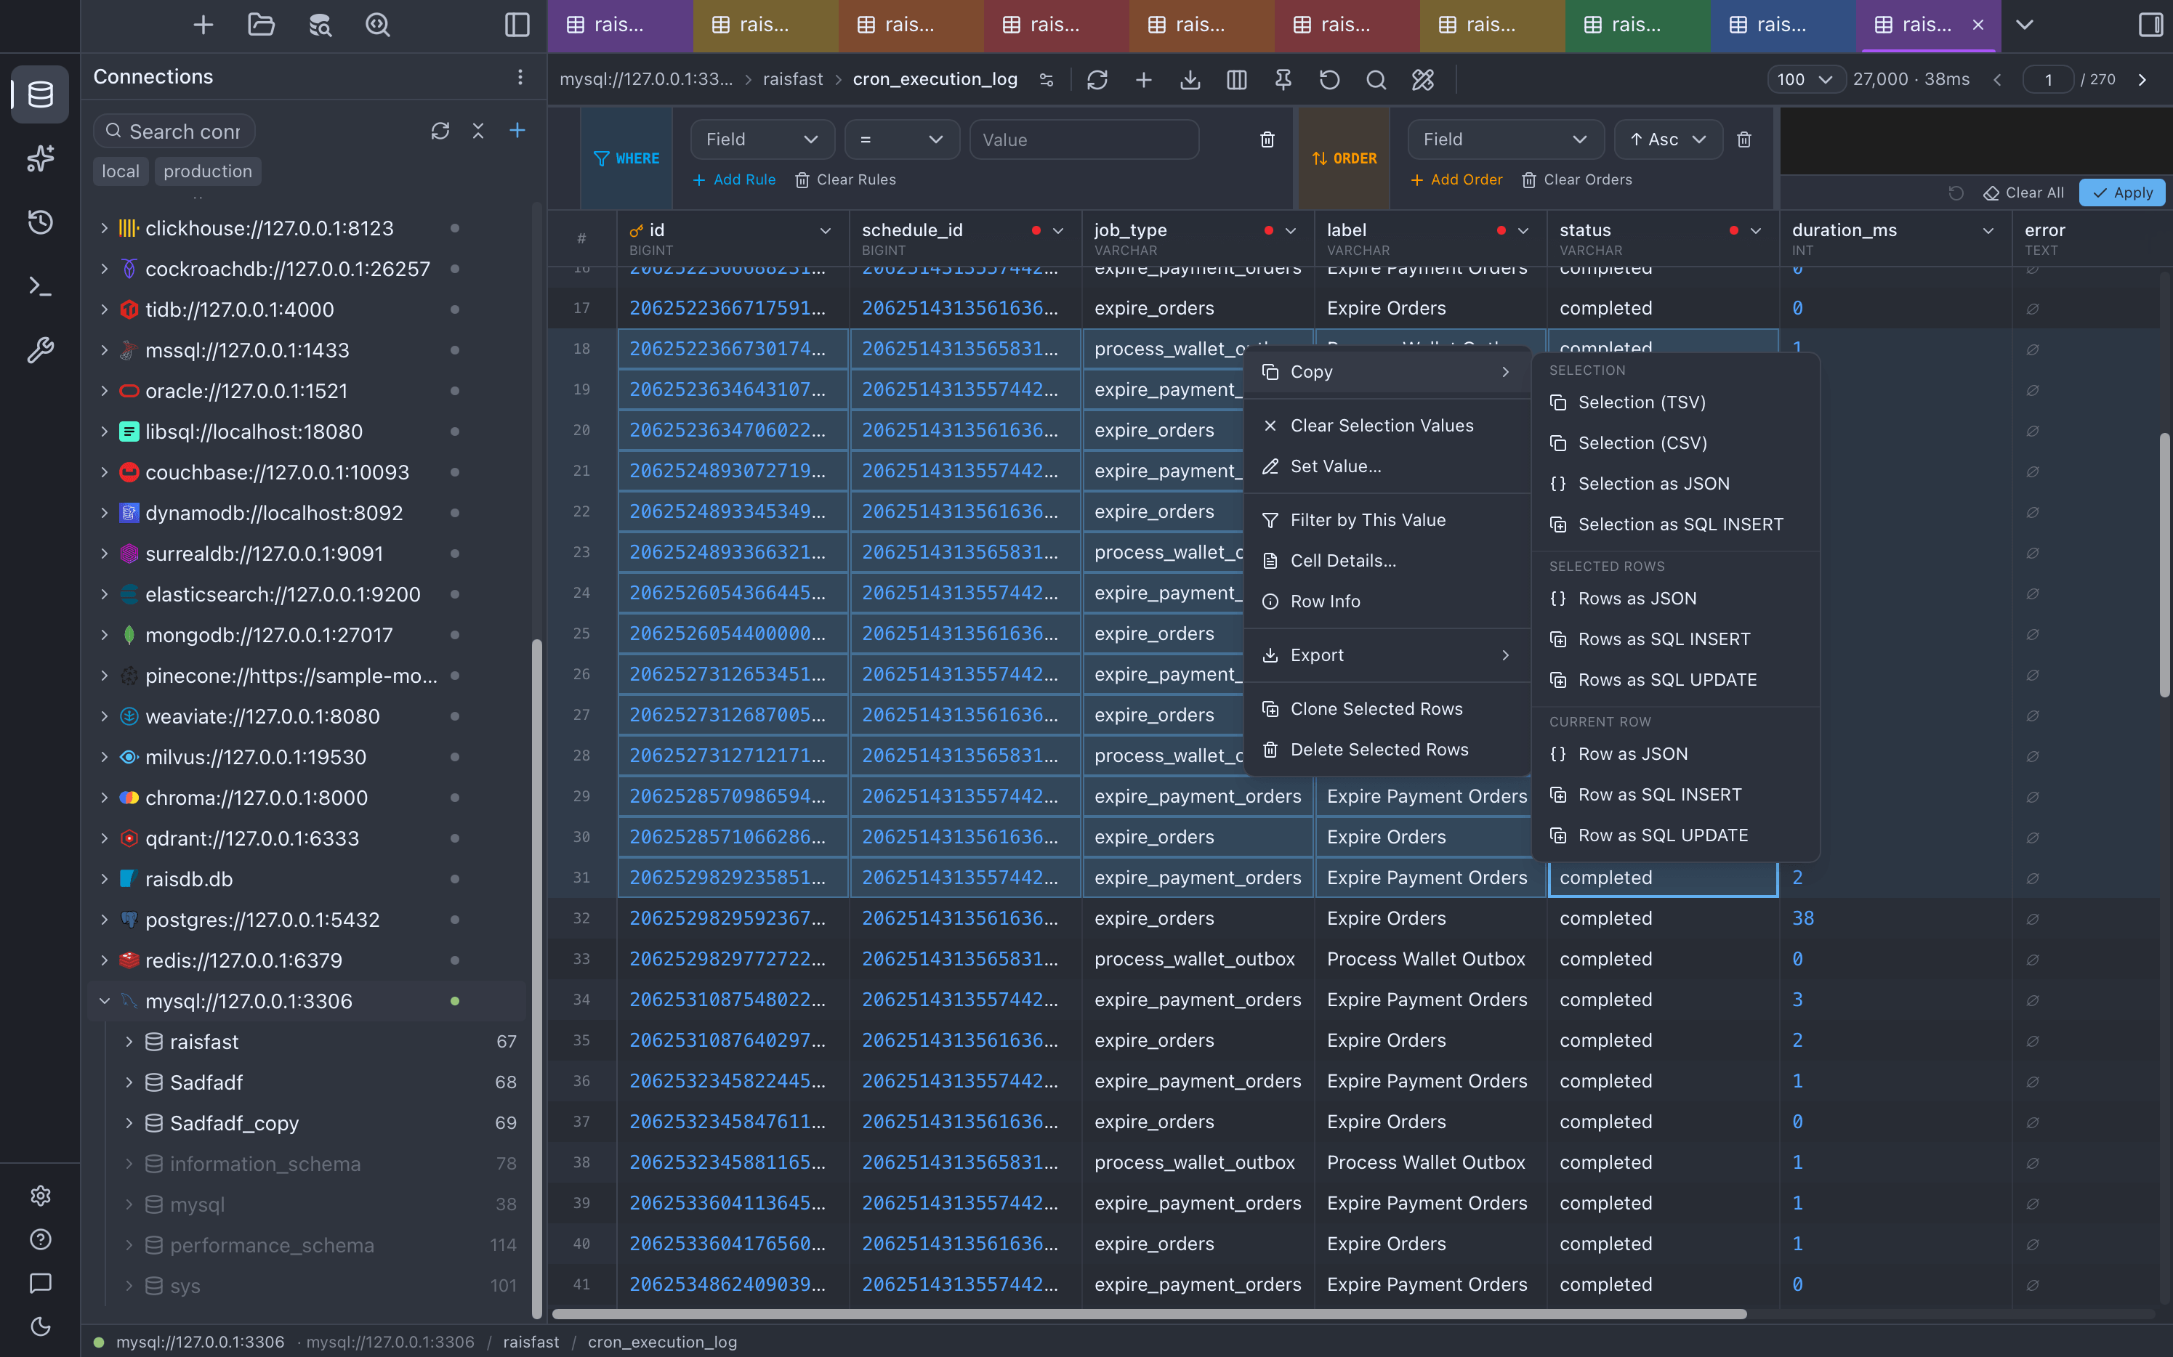Open the feedback chat bubble icon
The height and width of the screenshot is (1357, 2173).
[x=39, y=1284]
